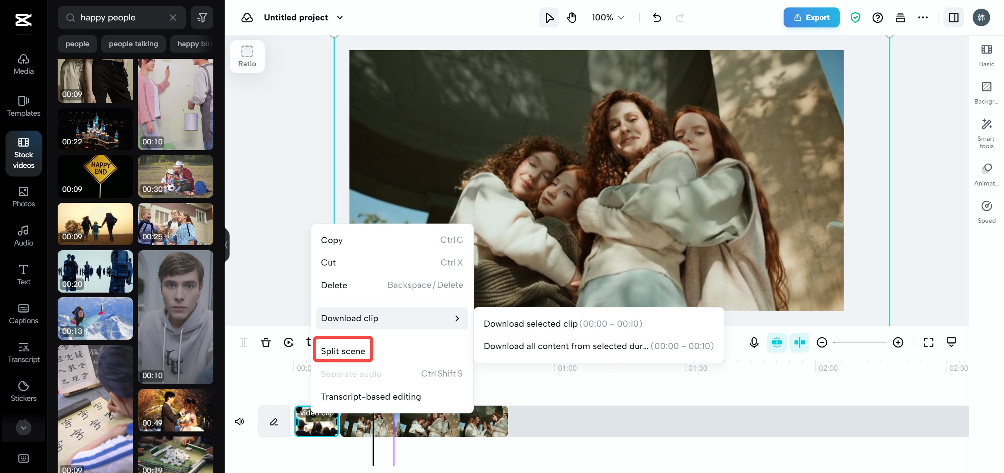Select Split scene from the context menu
The height and width of the screenshot is (473, 1004).
(x=343, y=351)
